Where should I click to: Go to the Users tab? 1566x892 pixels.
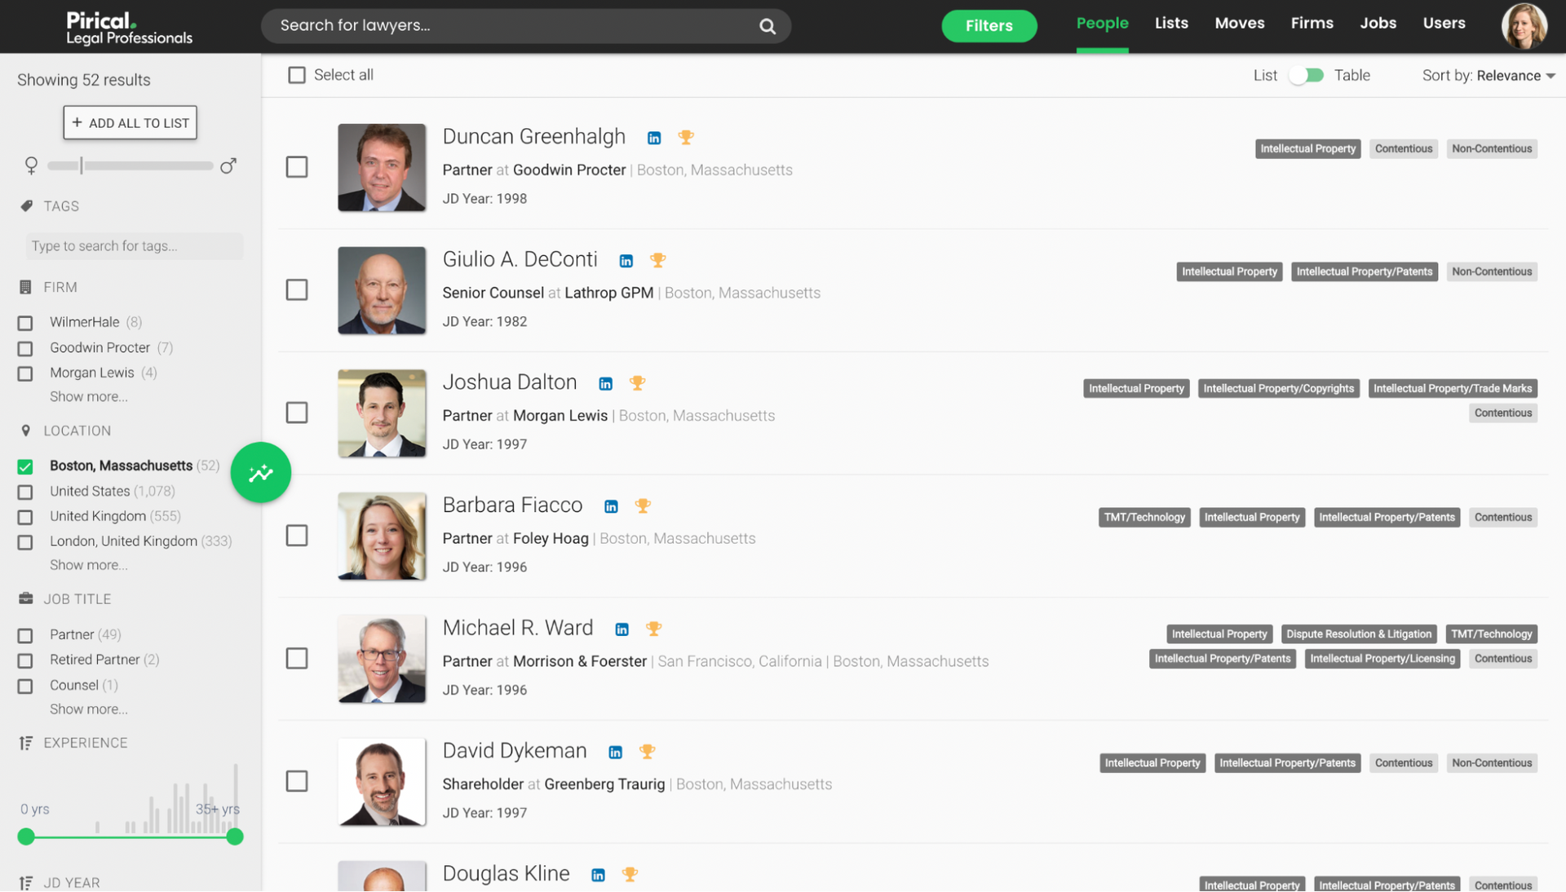coord(1444,24)
